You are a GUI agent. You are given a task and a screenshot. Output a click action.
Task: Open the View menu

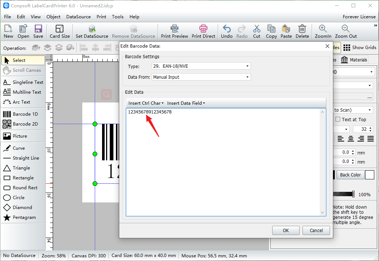35,17
